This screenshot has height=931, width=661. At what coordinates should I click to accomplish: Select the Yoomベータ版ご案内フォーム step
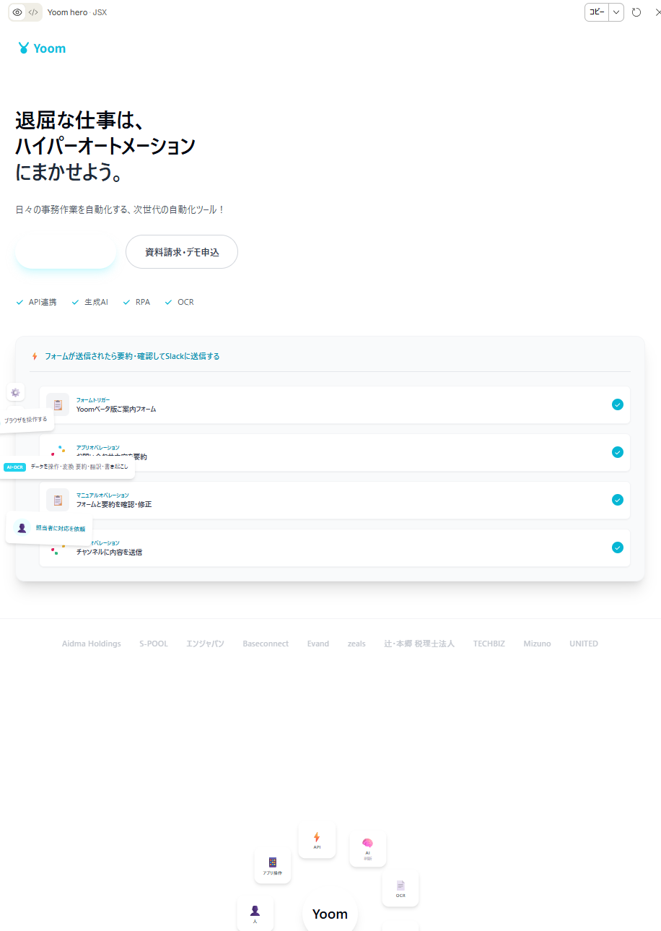[335, 404]
